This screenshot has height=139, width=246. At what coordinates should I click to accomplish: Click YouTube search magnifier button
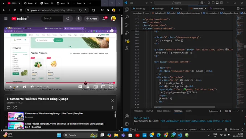click(68, 19)
